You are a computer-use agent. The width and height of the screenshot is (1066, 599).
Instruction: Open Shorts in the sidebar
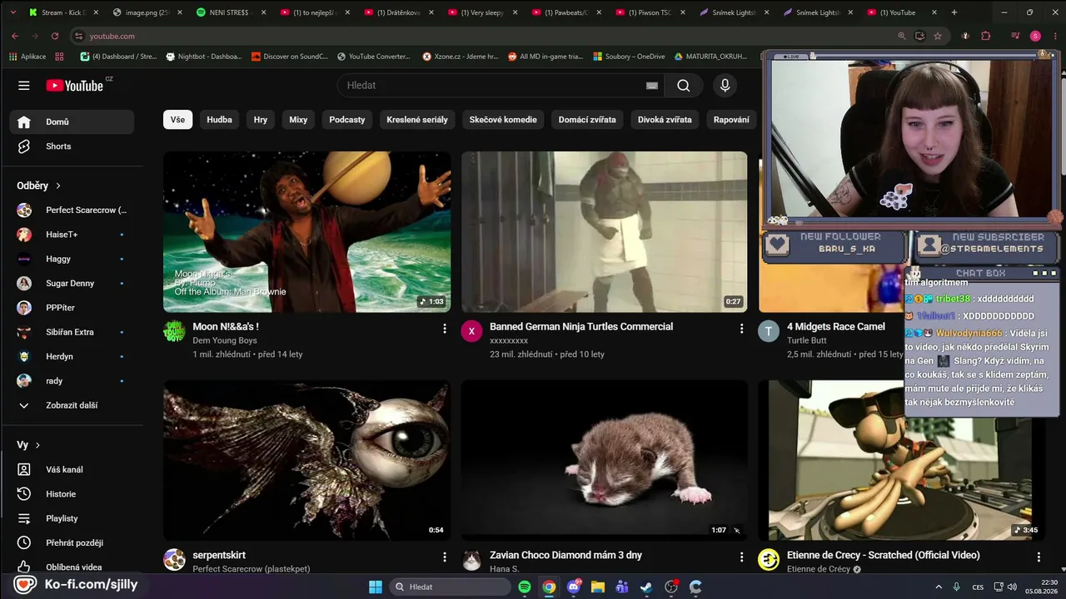72,146
